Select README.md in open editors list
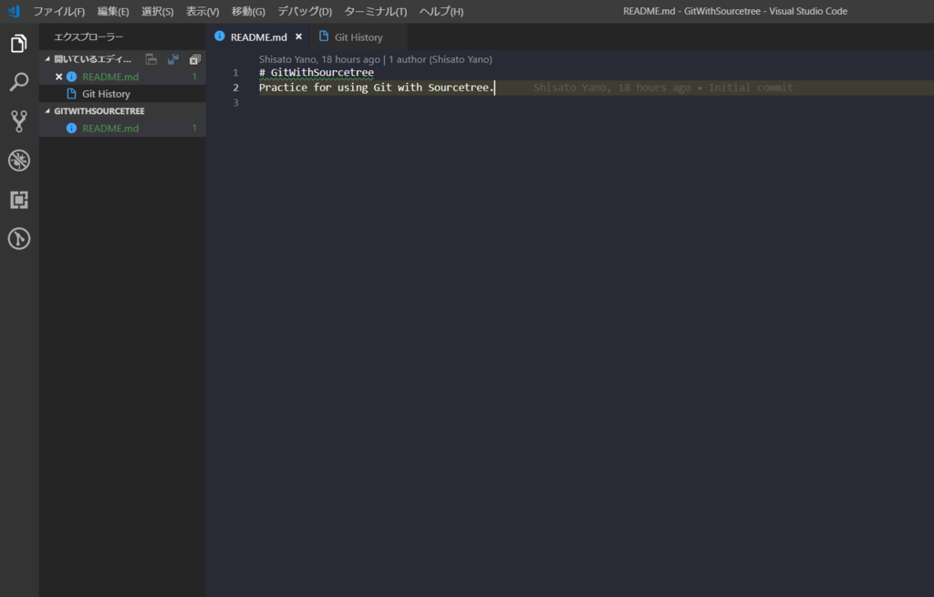 [x=123, y=77]
